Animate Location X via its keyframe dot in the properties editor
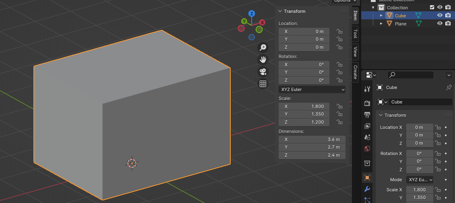455x203 pixels. click(x=446, y=127)
